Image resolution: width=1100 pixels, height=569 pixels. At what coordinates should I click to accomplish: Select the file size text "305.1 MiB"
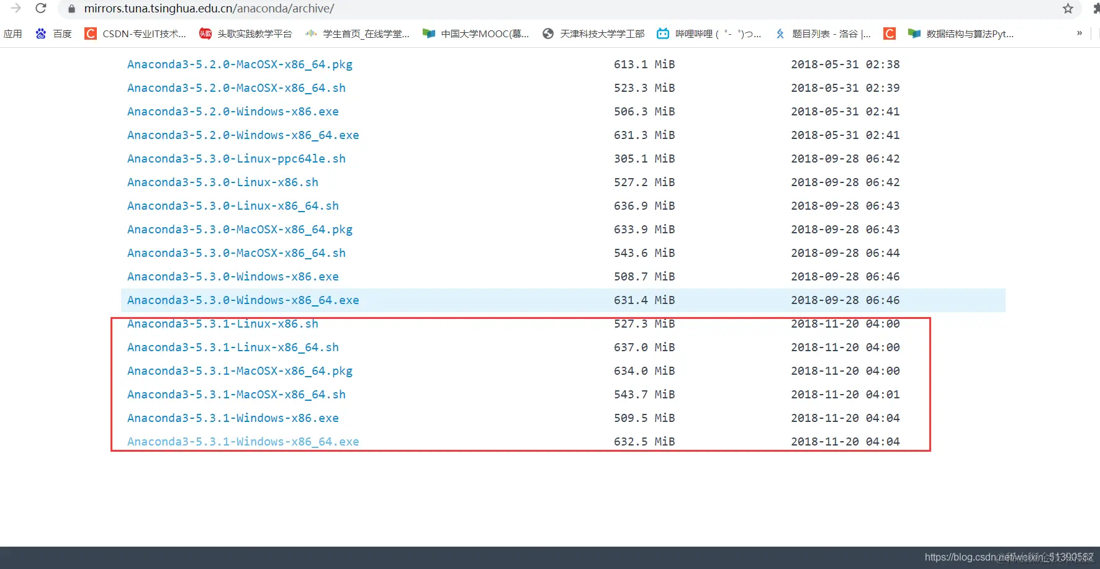point(644,159)
